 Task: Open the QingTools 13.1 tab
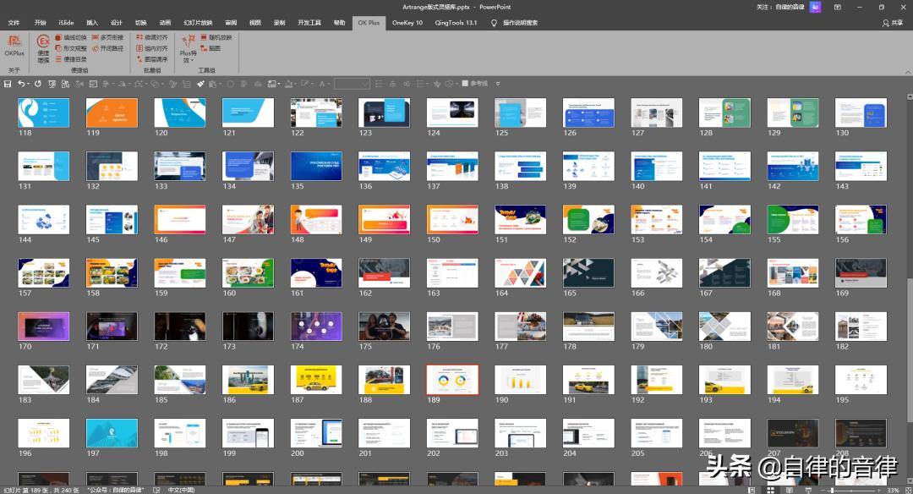coord(457,23)
